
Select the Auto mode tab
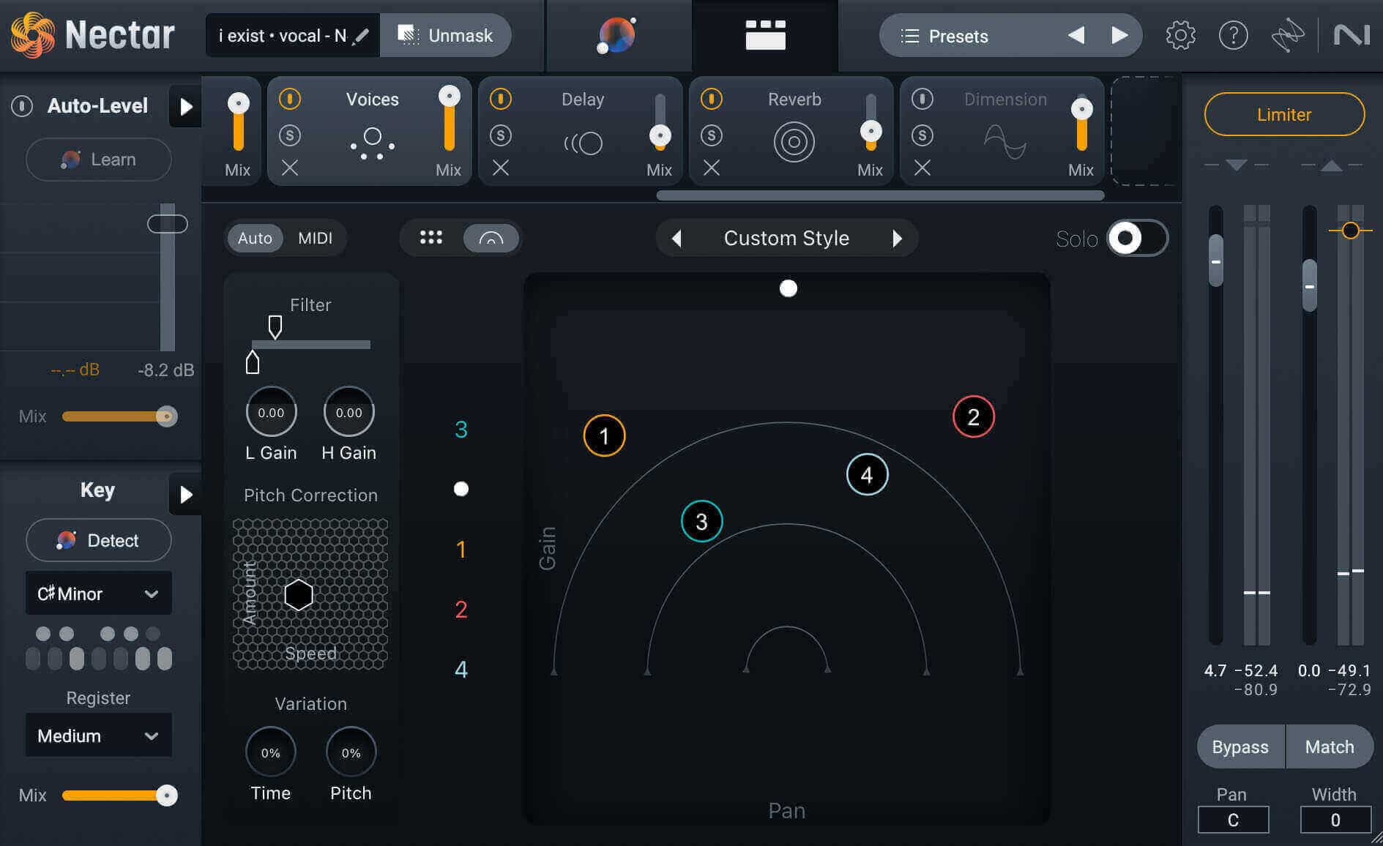pyautogui.click(x=255, y=239)
